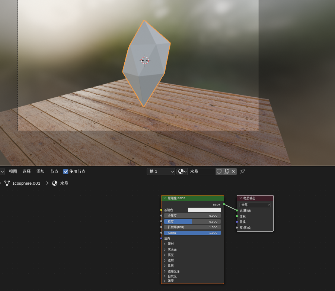Open the 全部 target dropdown
This screenshot has height=291, width=335.
point(255,205)
